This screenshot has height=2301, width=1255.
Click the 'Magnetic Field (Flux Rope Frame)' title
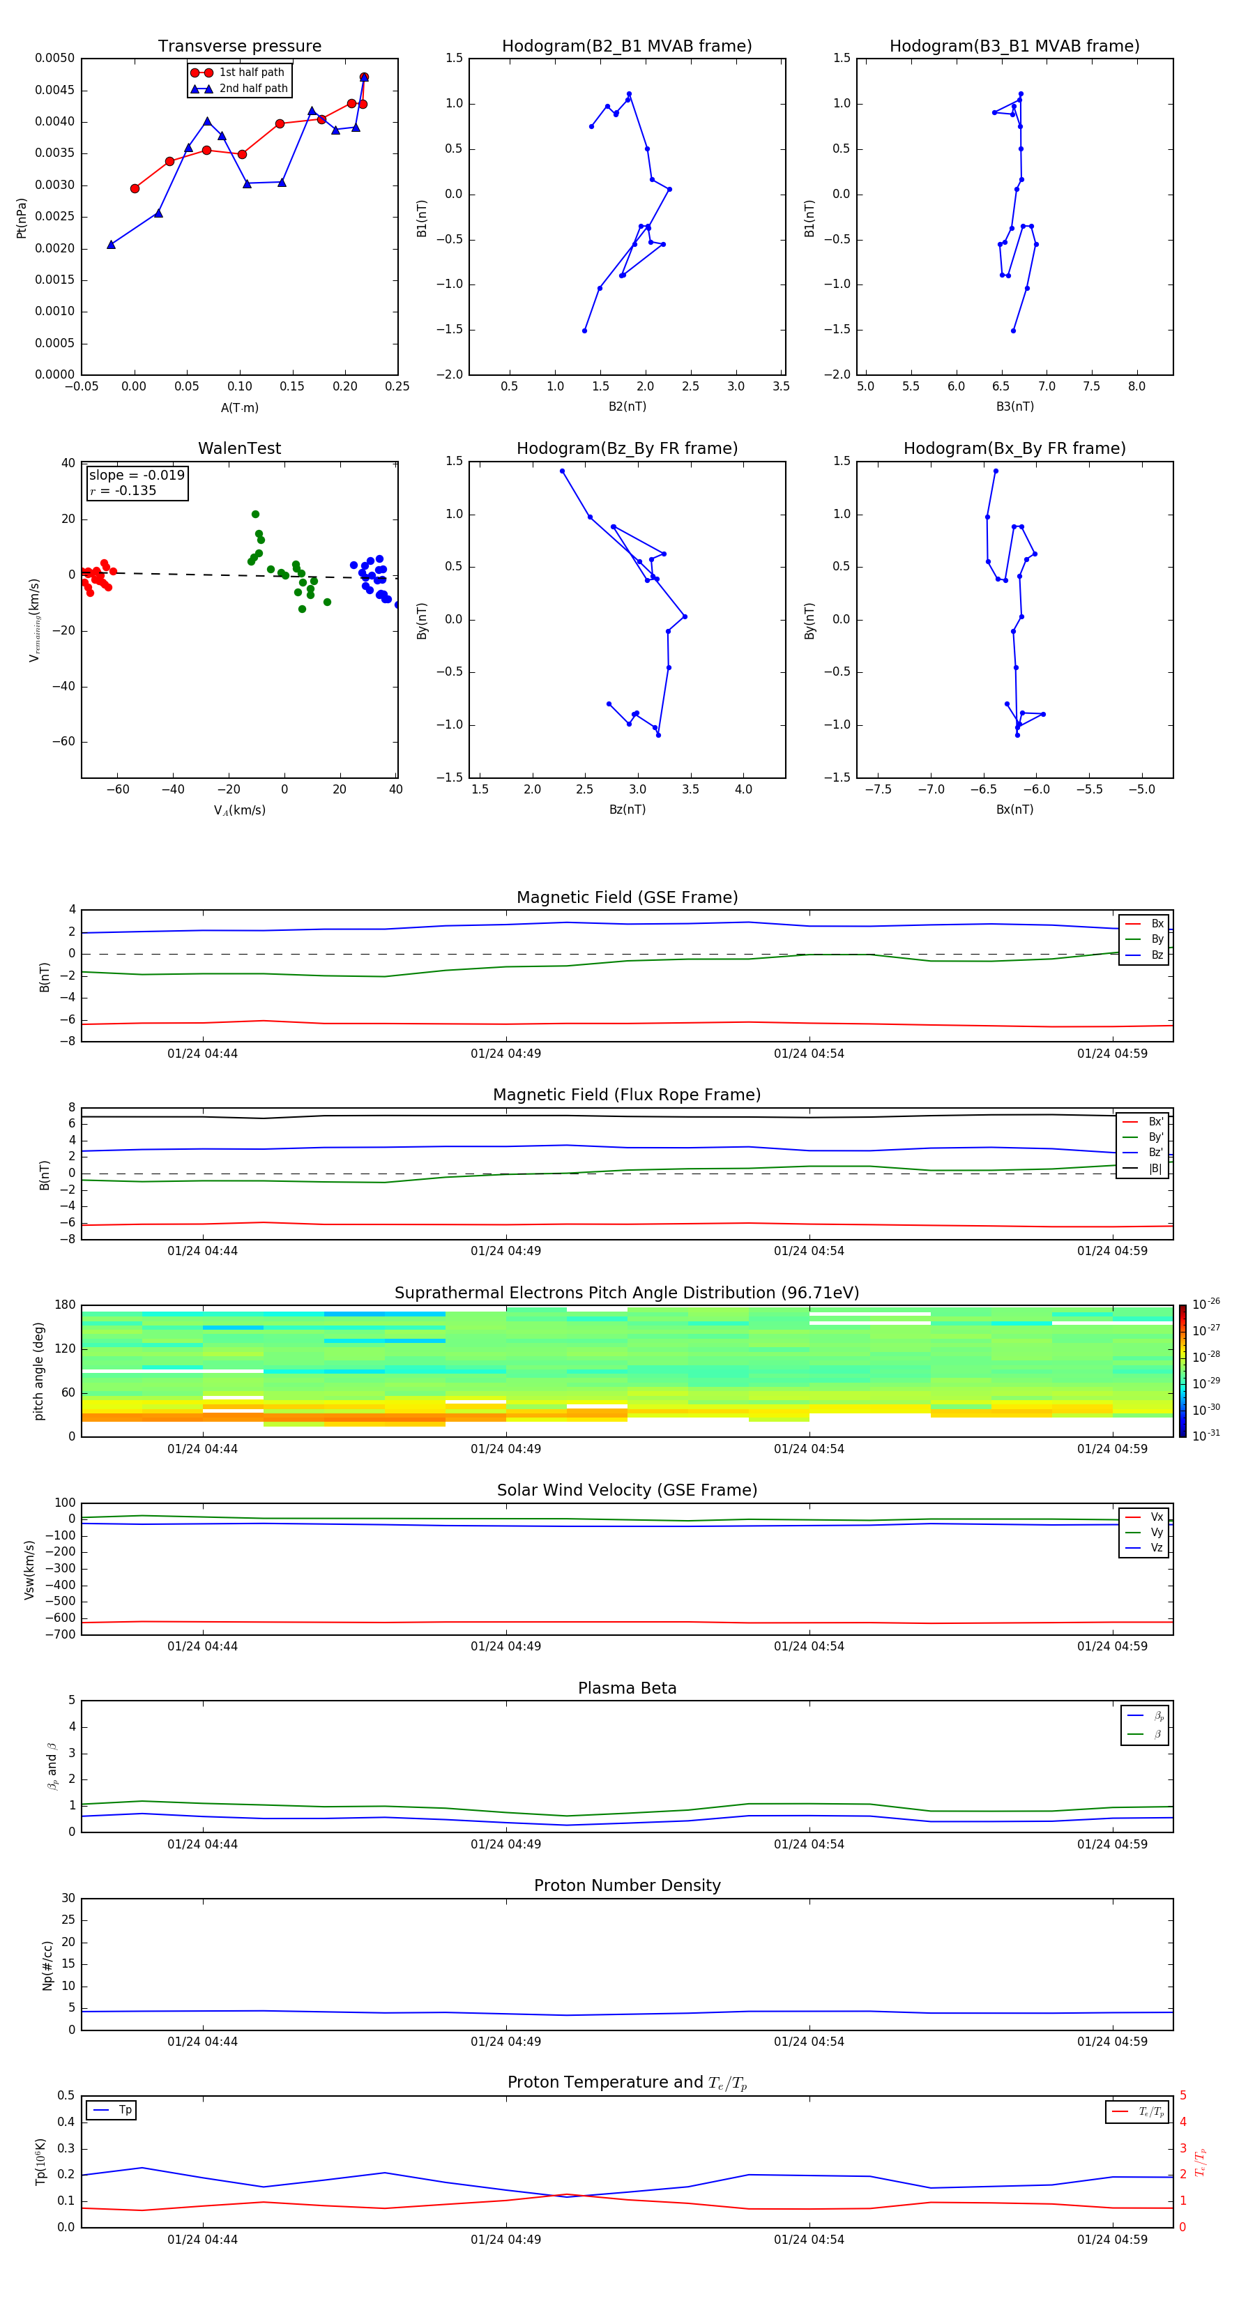tap(627, 1095)
